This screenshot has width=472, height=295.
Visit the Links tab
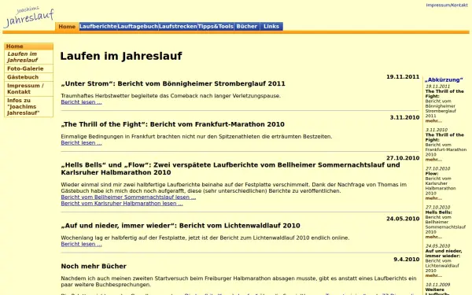pyautogui.click(x=271, y=27)
